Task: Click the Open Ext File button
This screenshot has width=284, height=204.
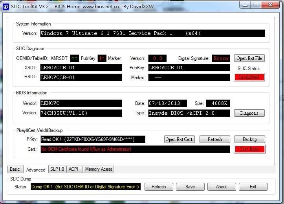Action: coord(249,58)
